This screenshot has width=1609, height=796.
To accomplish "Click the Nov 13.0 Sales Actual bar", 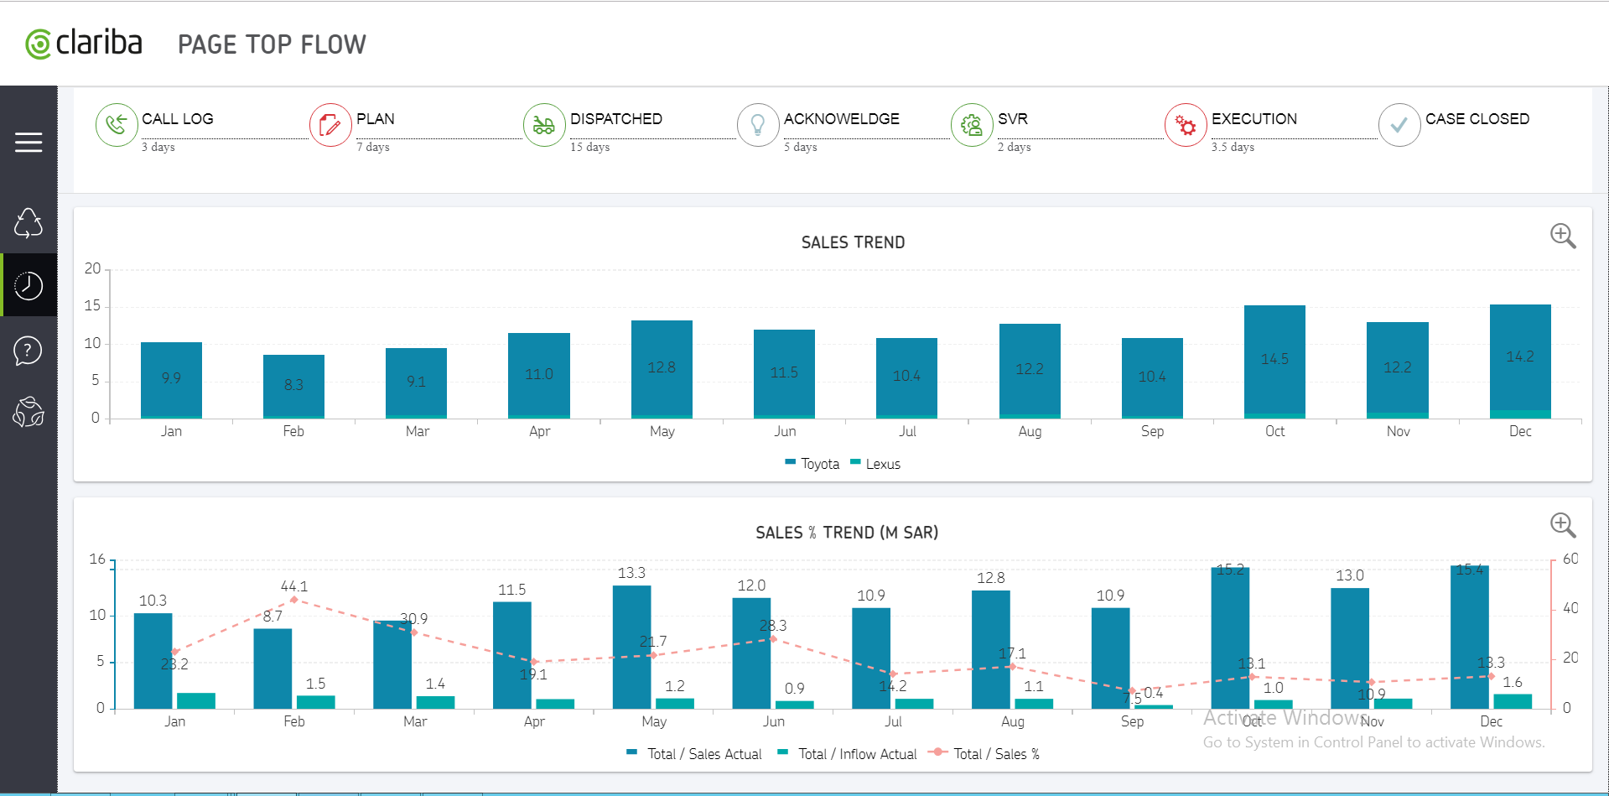I will pos(1350,648).
